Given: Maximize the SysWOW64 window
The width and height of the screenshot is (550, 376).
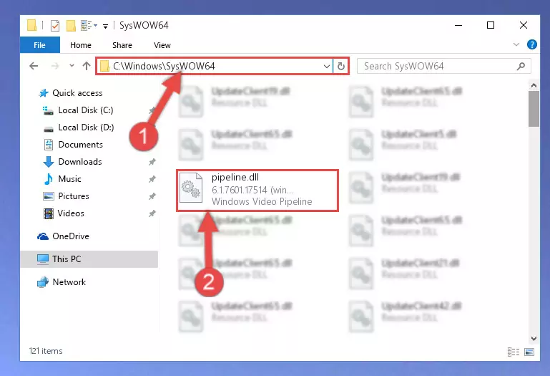Looking at the screenshot, I should point(491,25).
